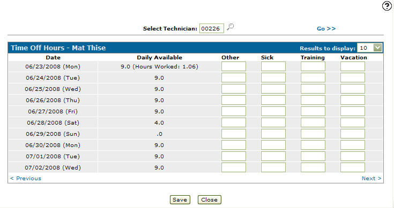
Task: Click Training field for 06/28/2008 (Sat)
Action: (313, 123)
